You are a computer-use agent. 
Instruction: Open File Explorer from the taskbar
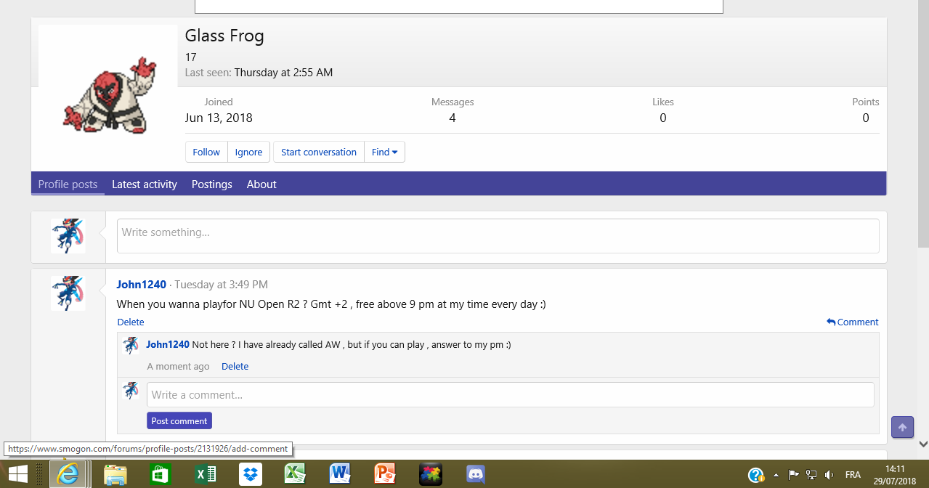(115, 474)
